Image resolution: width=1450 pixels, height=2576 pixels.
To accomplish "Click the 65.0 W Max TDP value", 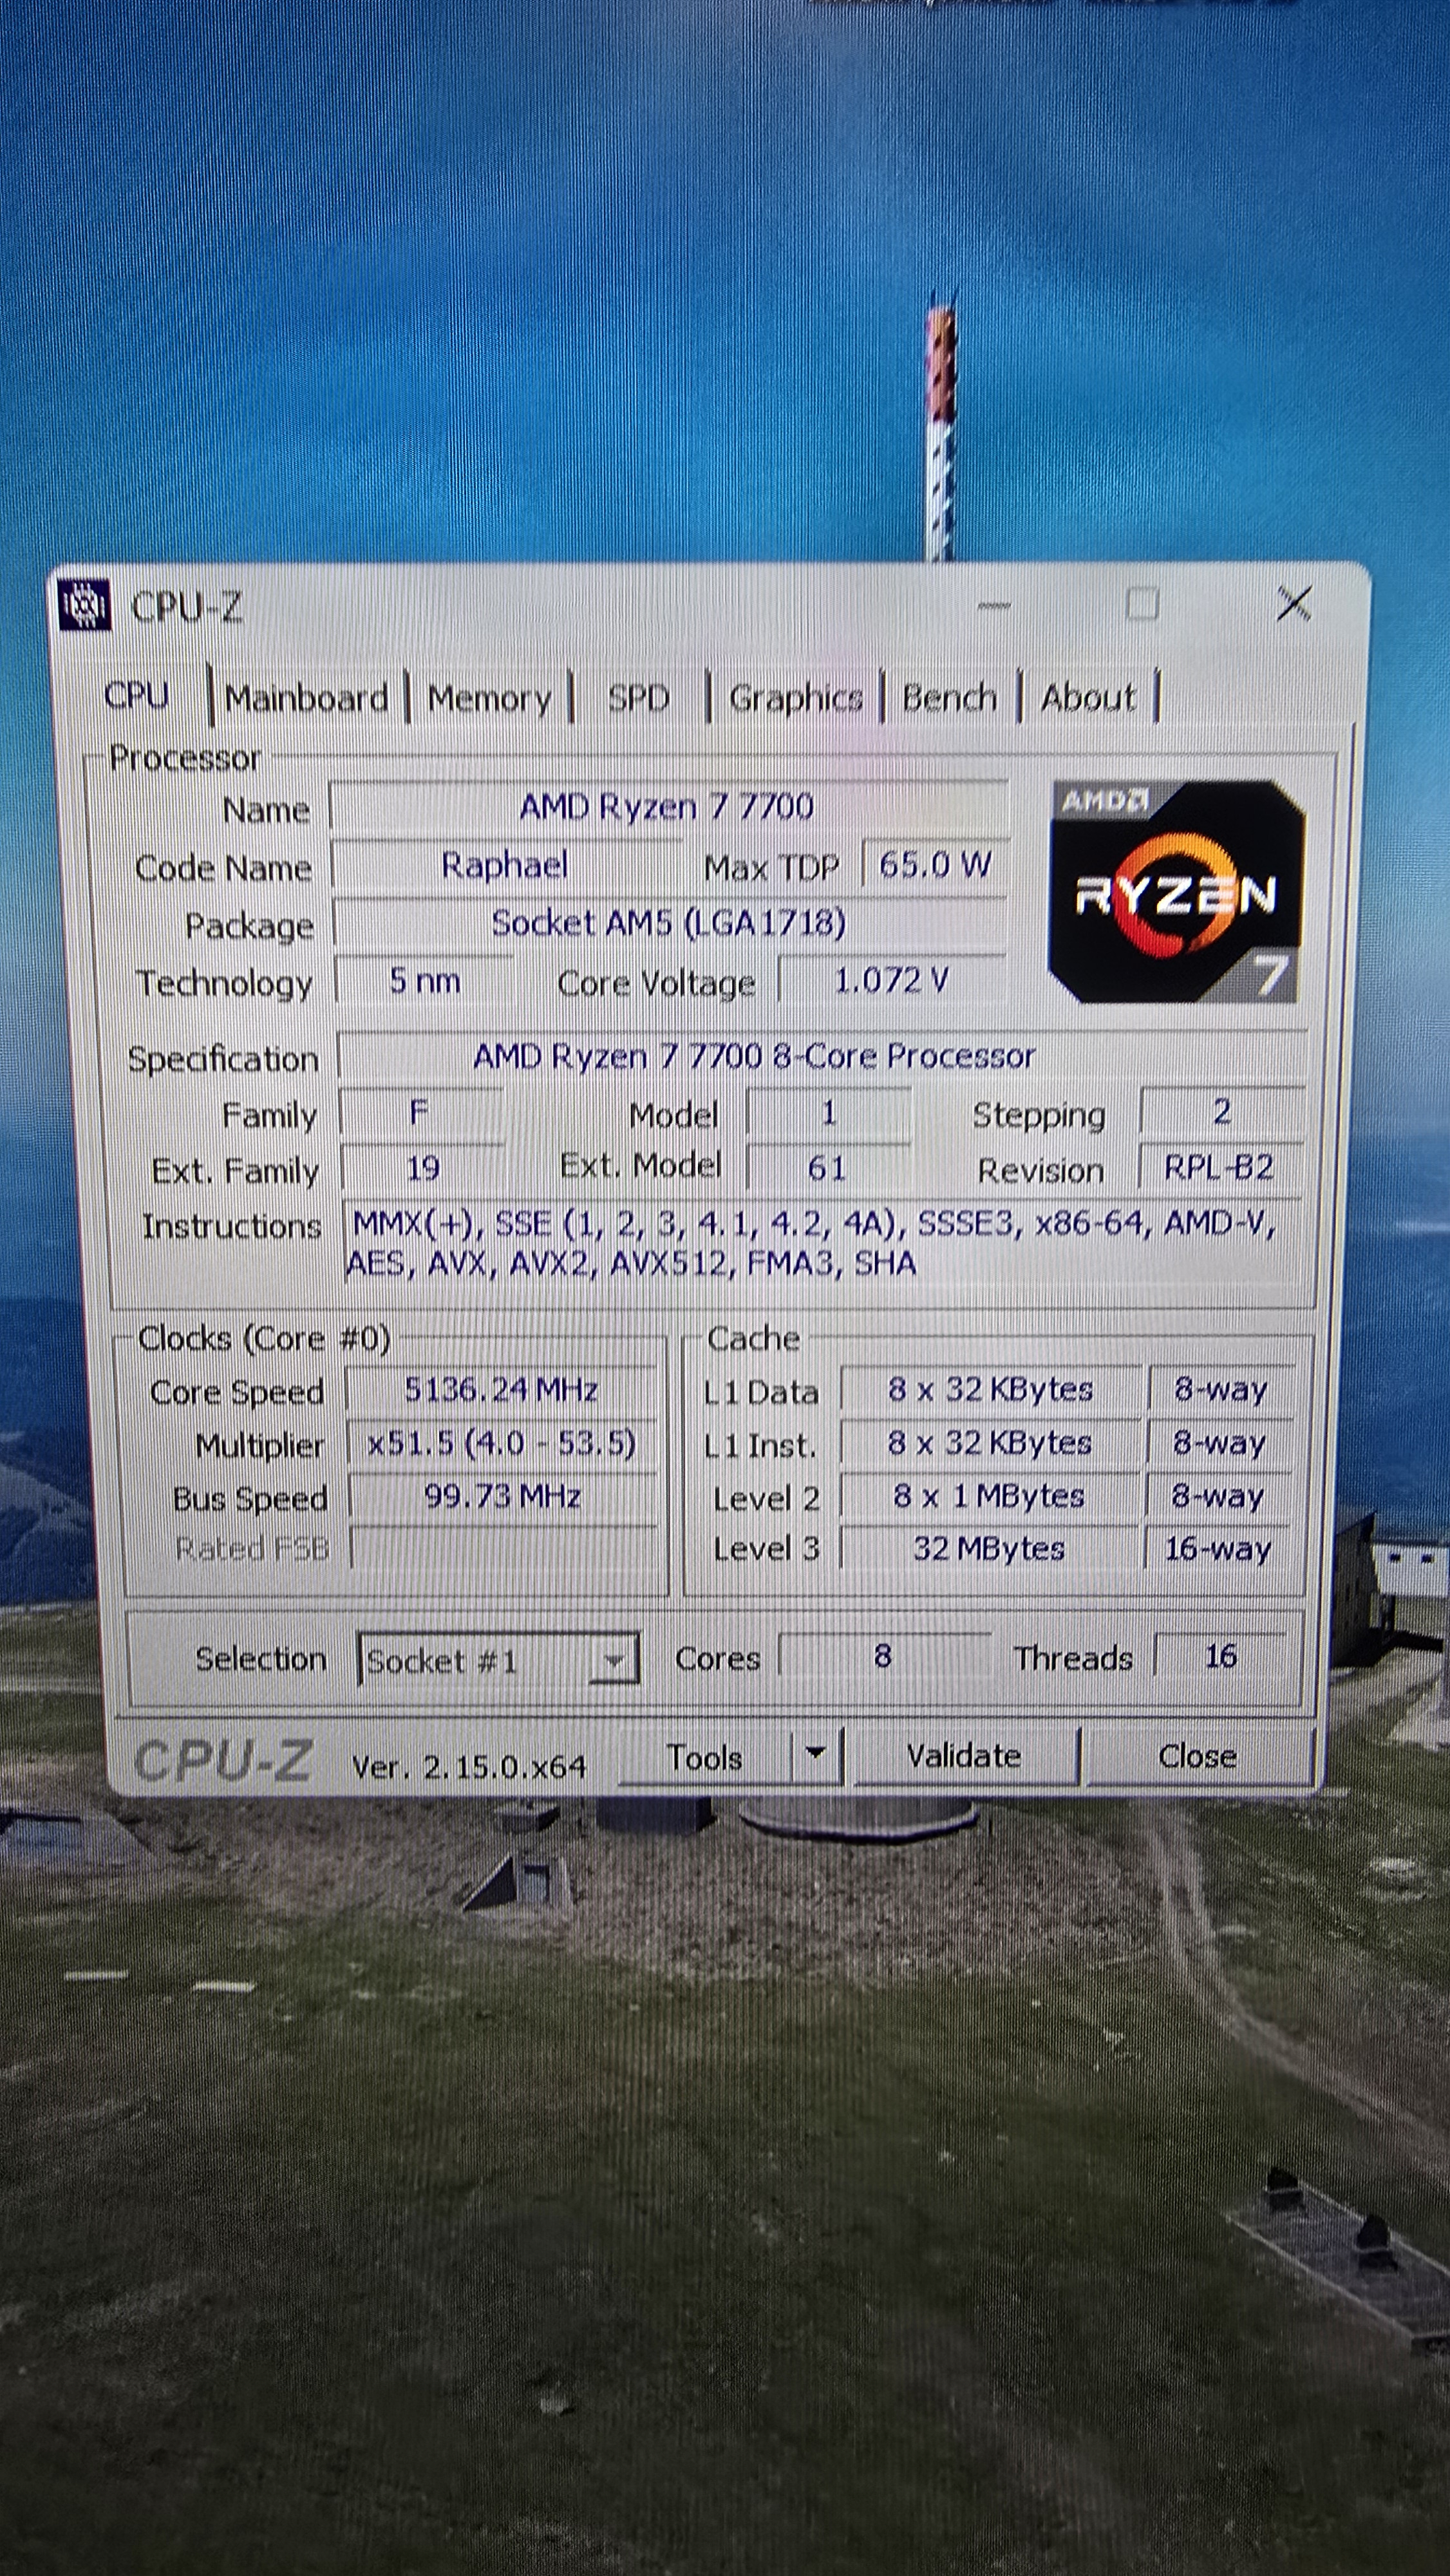I will click(936, 864).
